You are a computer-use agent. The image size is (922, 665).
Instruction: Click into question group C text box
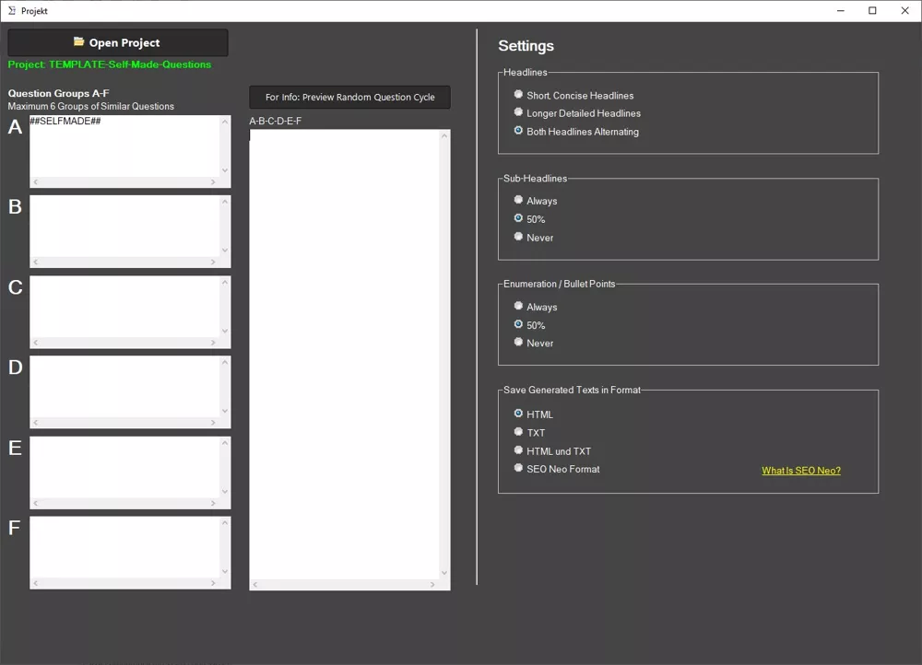coord(124,307)
